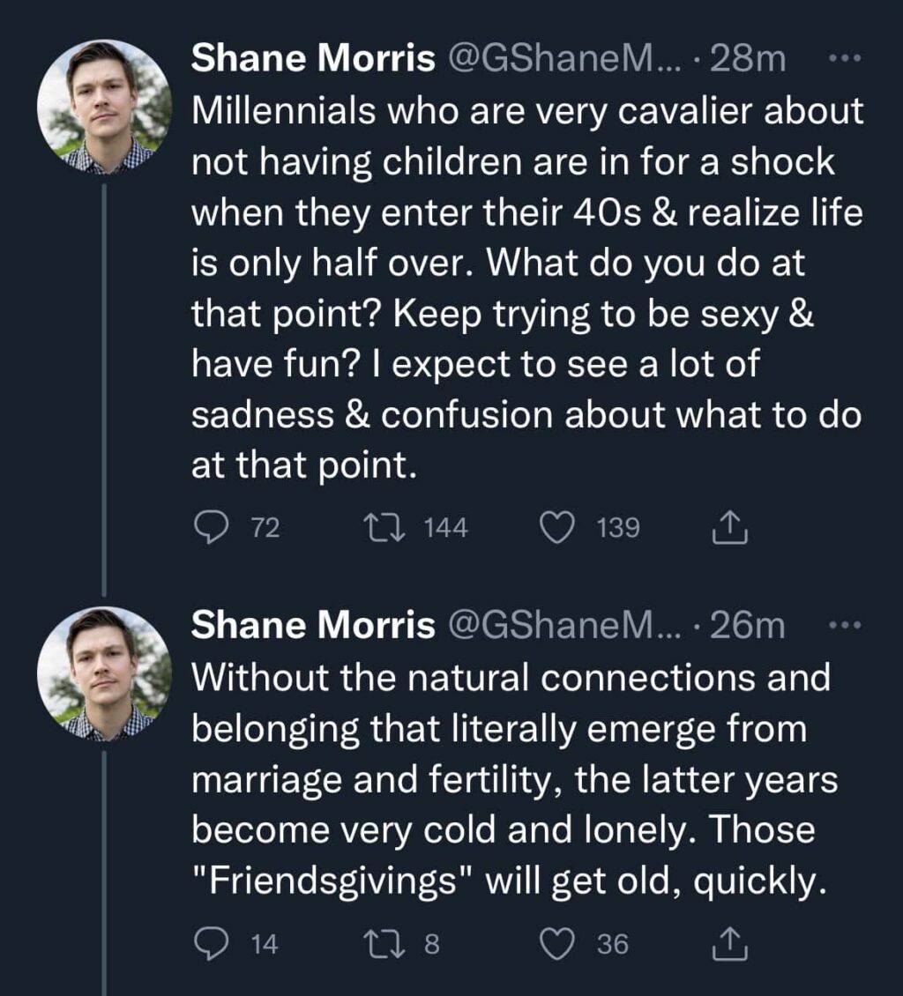
Task: Open the tweet text about Millennials entering their 40s
Action: (527, 287)
